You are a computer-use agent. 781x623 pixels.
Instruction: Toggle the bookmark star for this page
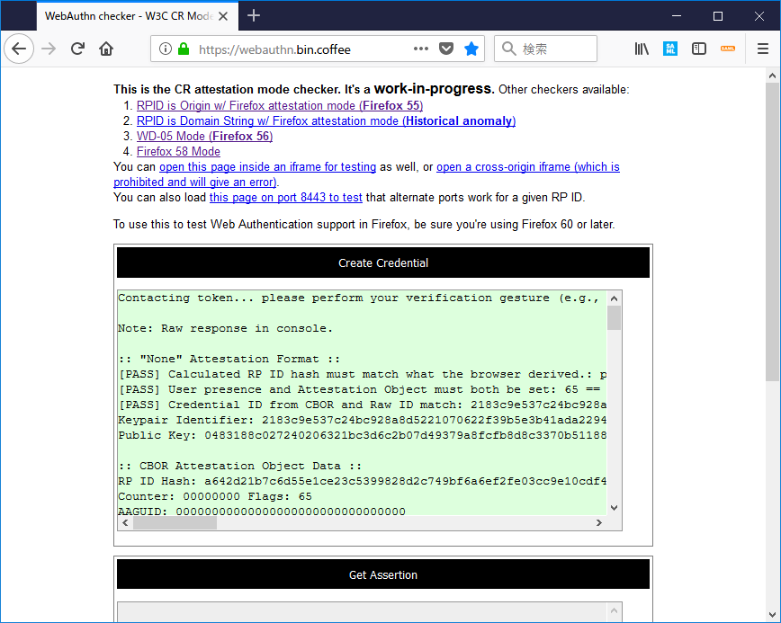[471, 49]
